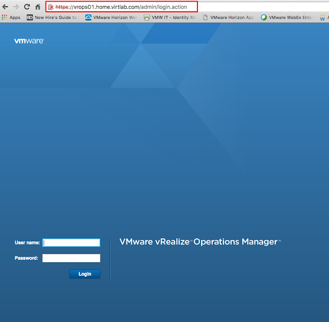This screenshot has height=322, width=329.
Task: Click the 'User name:' label
Action: click(x=27, y=242)
